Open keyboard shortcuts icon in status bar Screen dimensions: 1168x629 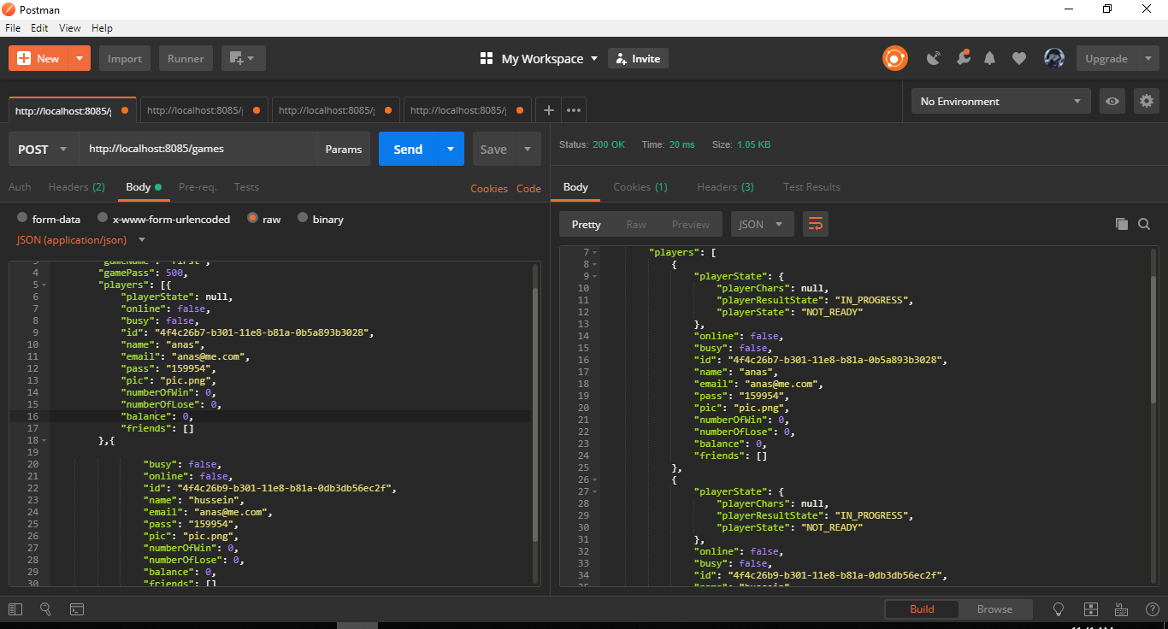pos(1122,609)
